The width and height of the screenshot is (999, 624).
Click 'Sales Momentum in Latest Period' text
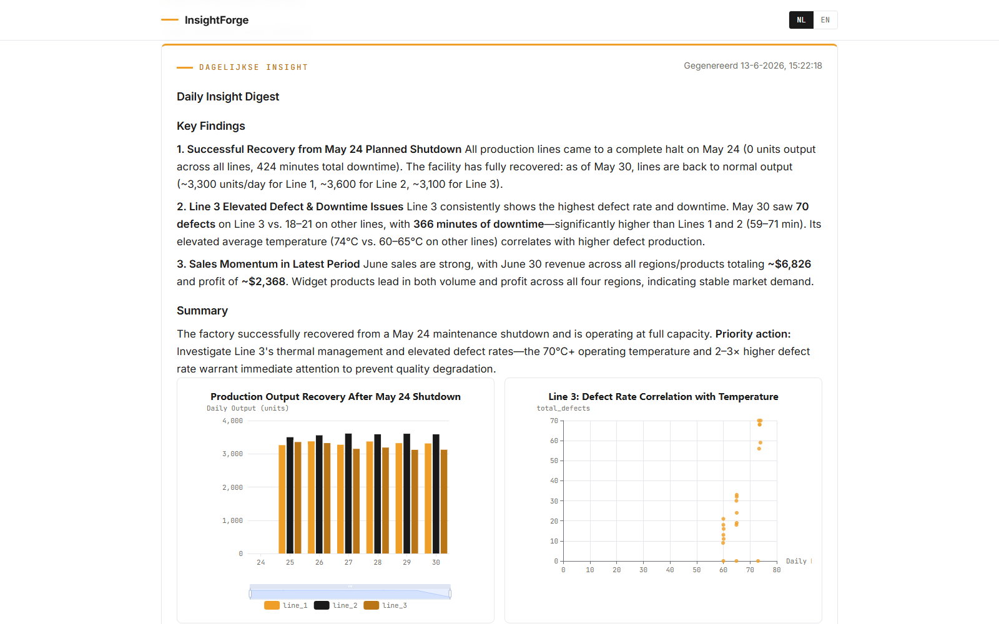pyautogui.click(x=275, y=264)
